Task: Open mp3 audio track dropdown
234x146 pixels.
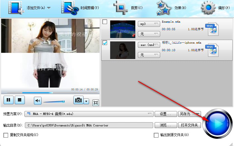Action: click(149, 24)
